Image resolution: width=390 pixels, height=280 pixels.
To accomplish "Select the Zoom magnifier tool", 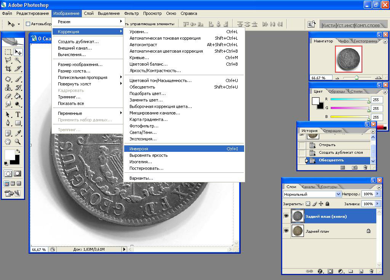I will (18, 142).
